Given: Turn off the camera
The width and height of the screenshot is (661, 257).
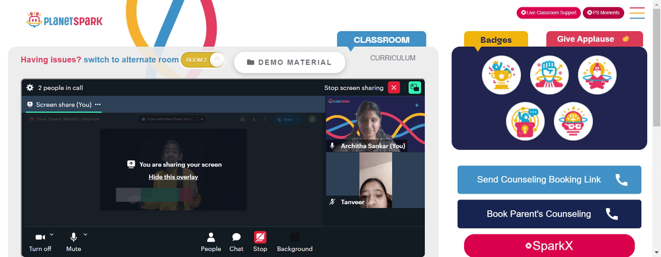Looking at the screenshot, I should point(40,242).
